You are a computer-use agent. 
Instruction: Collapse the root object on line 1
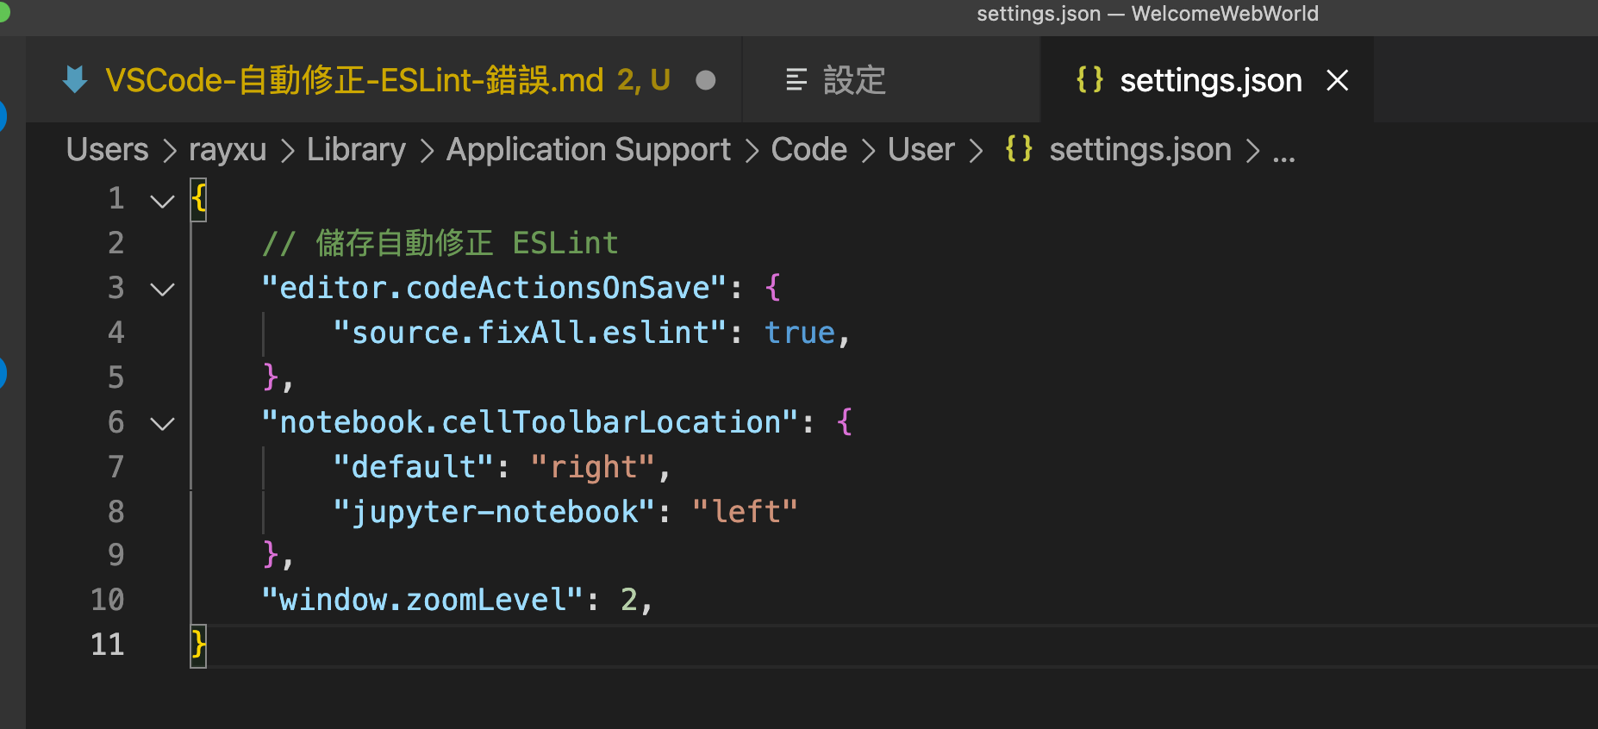162,201
